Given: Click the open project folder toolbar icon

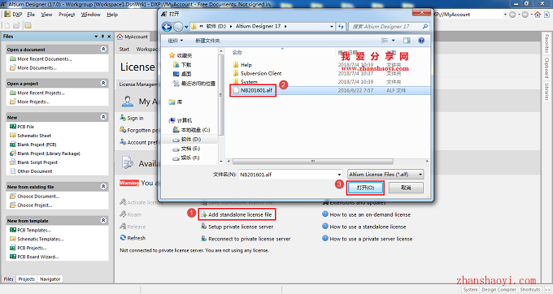Looking at the screenshot, I should 28,25.
